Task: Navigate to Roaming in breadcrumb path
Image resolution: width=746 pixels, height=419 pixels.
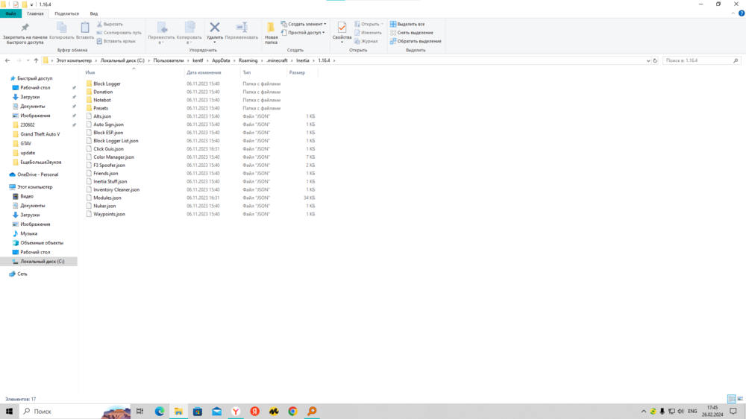Action: tap(248, 60)
